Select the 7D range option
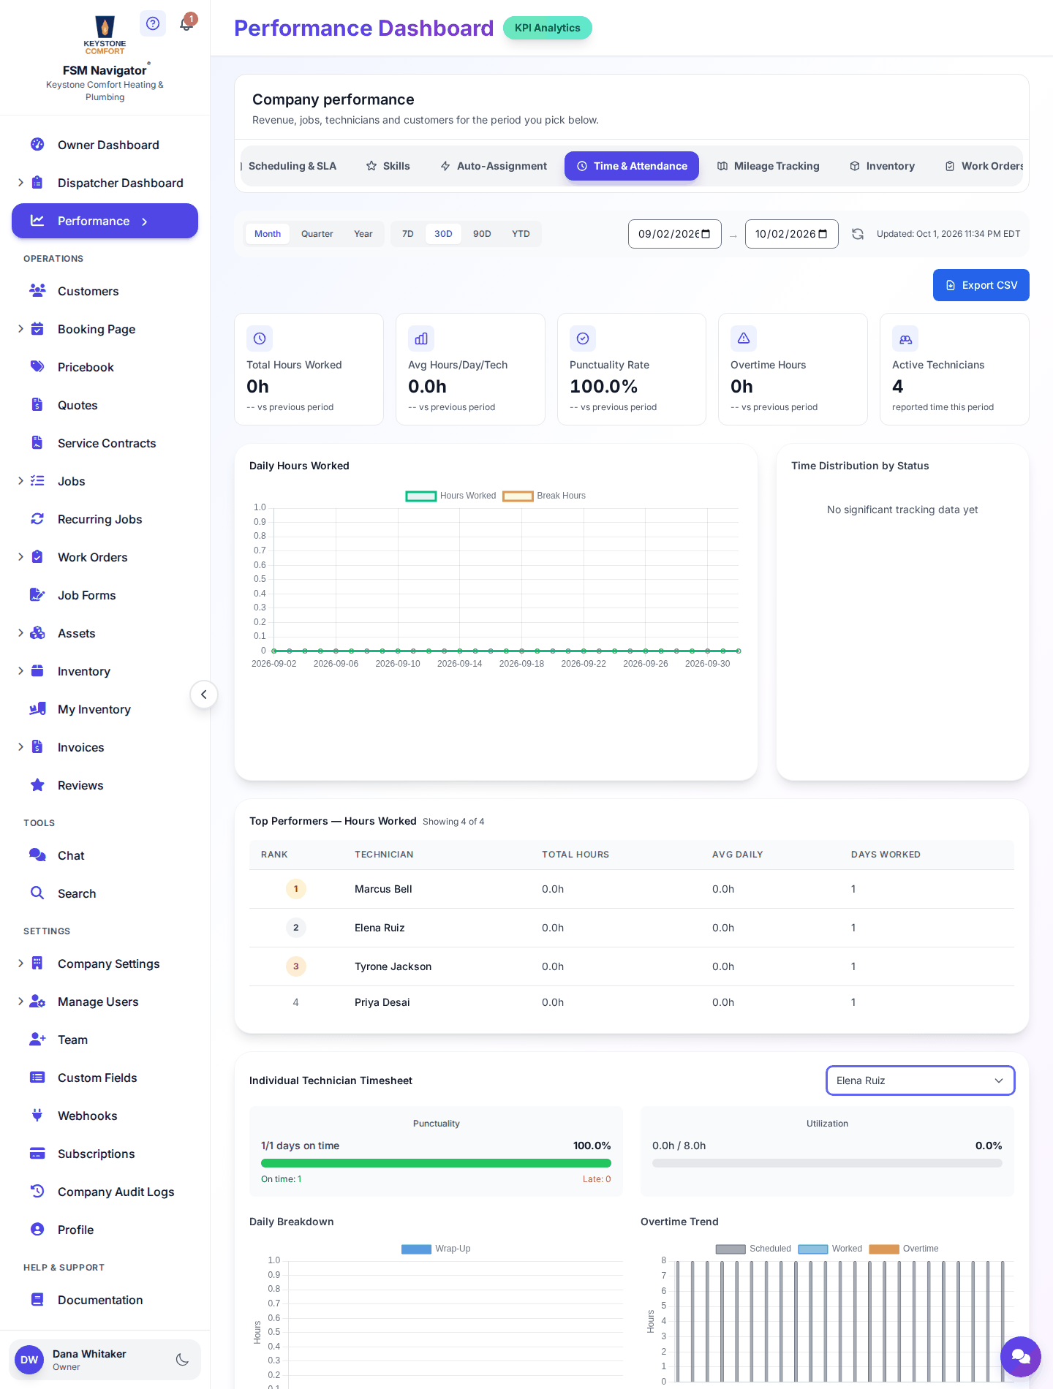This screenshot has width=1053, height=1389. (408, 234)
